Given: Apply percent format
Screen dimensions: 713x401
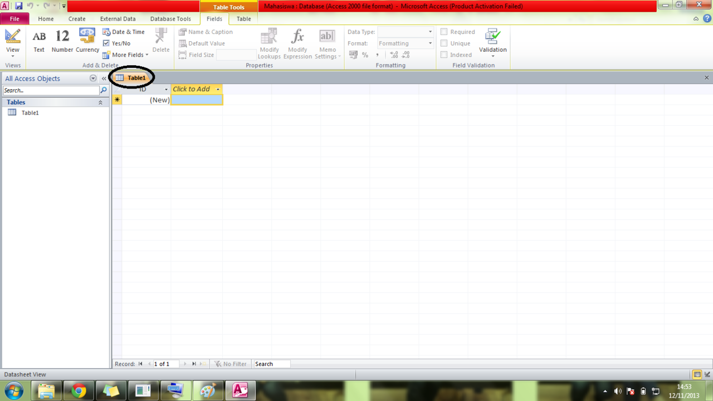Looking at the screenshot, I should click(365, 55).
